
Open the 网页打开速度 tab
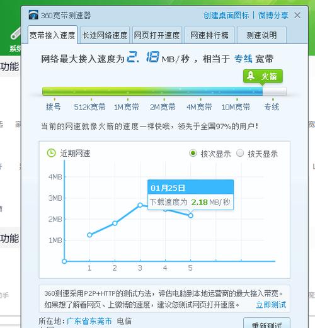(x=157, y=35)
